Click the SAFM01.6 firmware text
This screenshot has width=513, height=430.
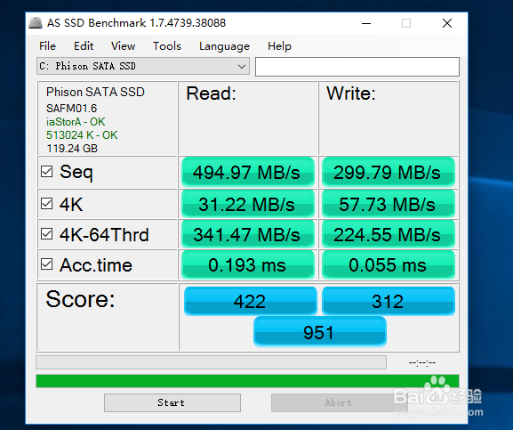click(x=72, y=109)
